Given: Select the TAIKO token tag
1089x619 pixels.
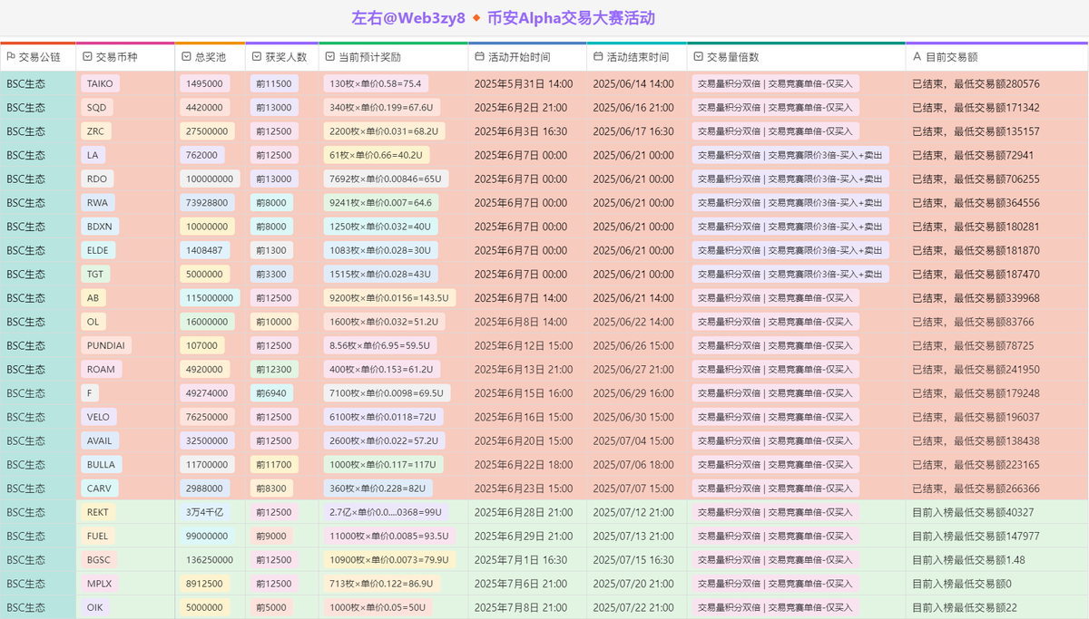Looking at the screenshot, I should pos(100,83).
